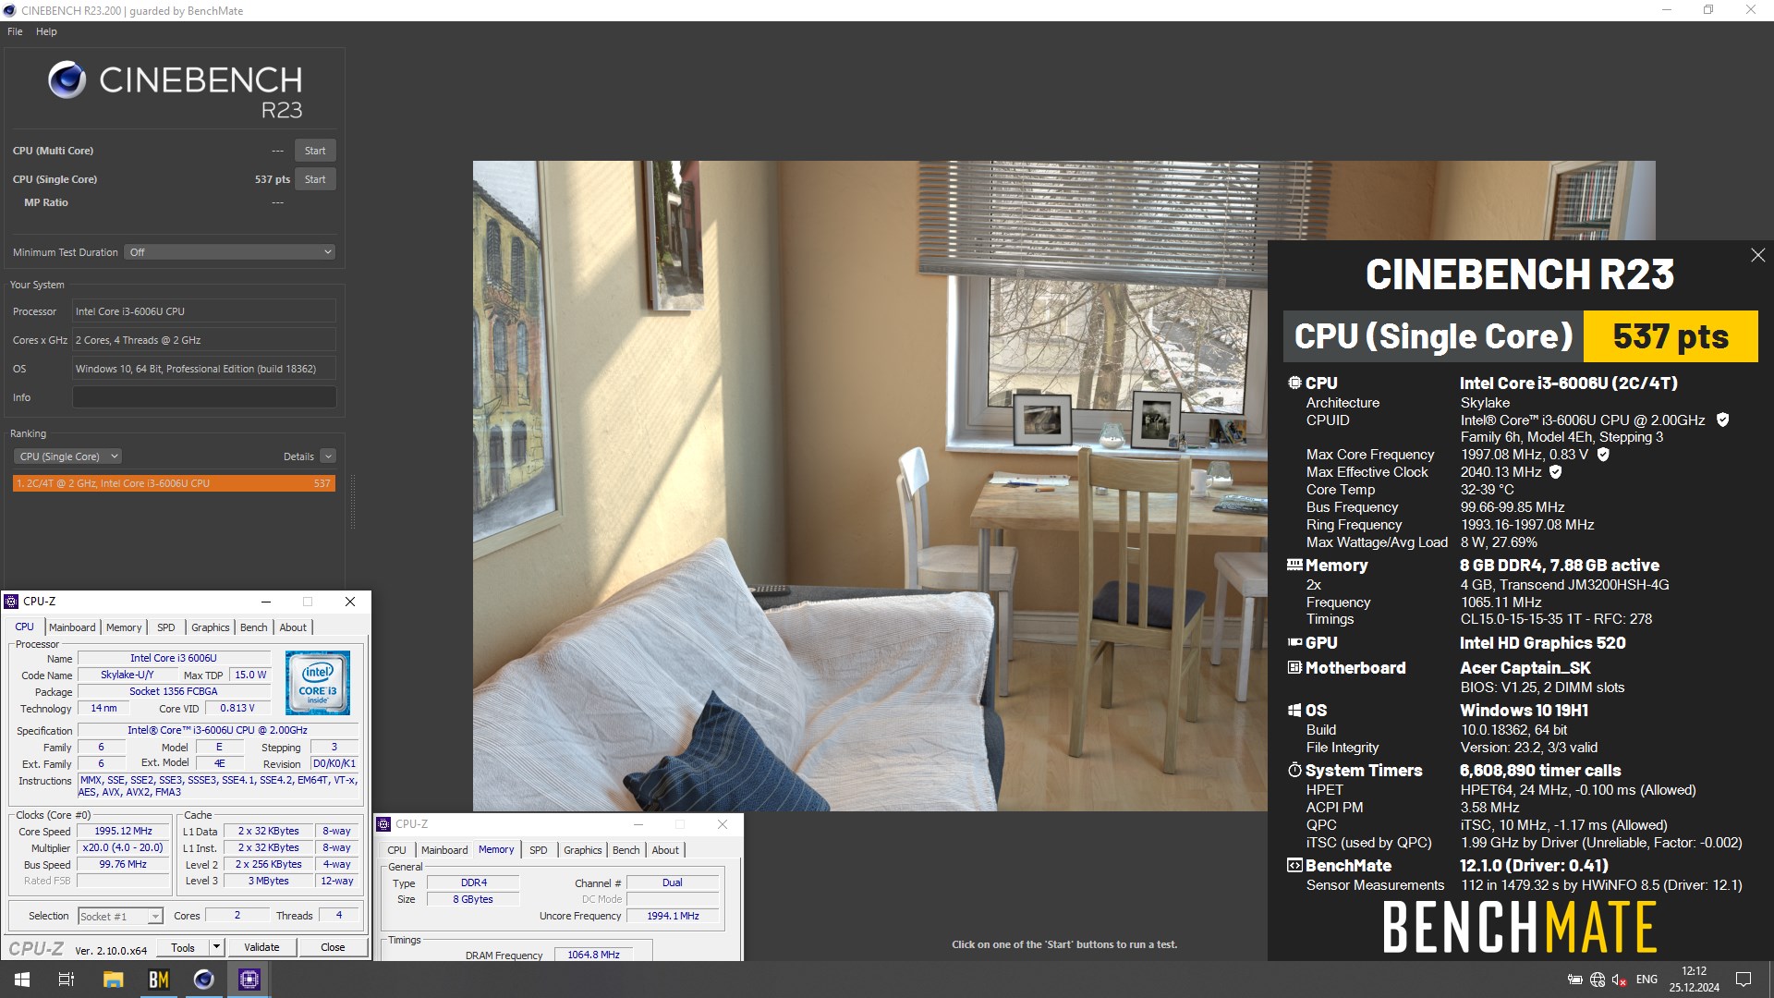Select CPU tab in second CPU-Z window
1774x998 pixels.
point(396,850)
